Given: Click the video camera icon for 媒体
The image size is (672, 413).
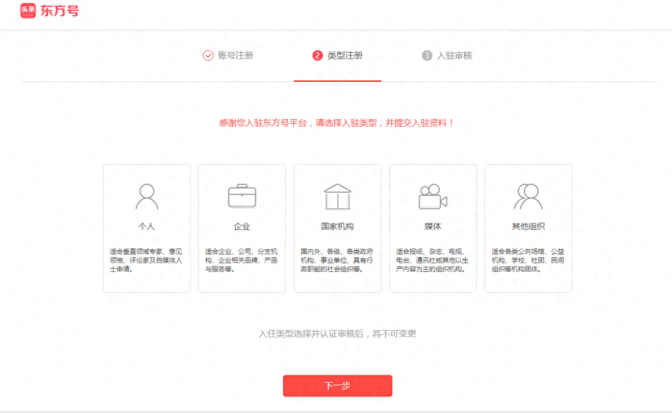Looking at the screenshot, I should (433, 197).
